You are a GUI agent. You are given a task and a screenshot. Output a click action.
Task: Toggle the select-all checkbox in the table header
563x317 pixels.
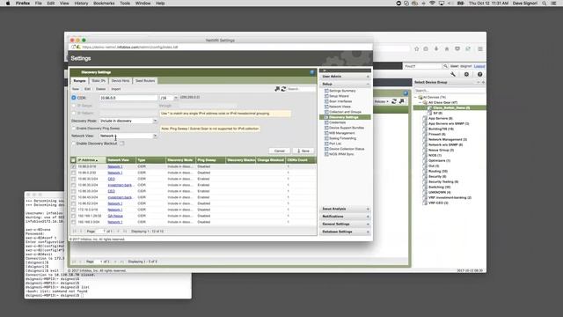click(x=73, y=160)
